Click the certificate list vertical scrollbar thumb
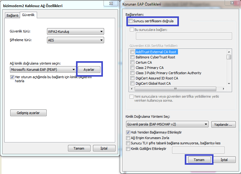Image resolution: width=241 pixels, height=174 pixels. [x=229, y=57]
